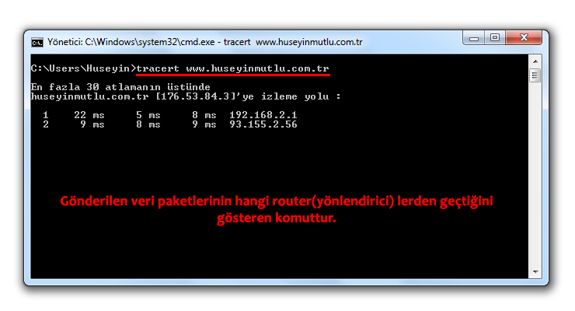Click the scrollbar up arrow
575x311 pixels.
535,61
